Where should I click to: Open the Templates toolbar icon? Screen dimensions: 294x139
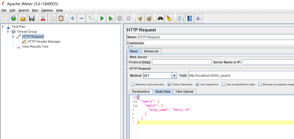[14, 18]
